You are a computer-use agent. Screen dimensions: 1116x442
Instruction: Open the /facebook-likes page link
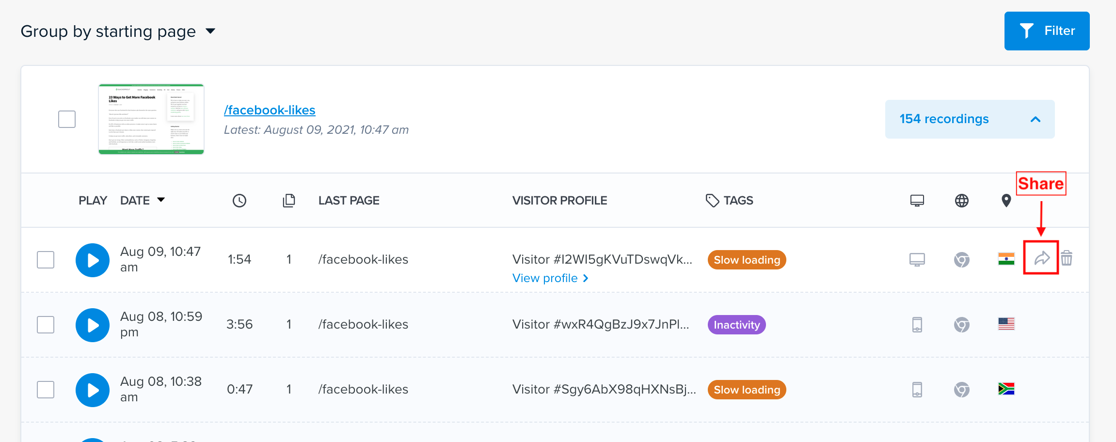[x=270, y=110]
